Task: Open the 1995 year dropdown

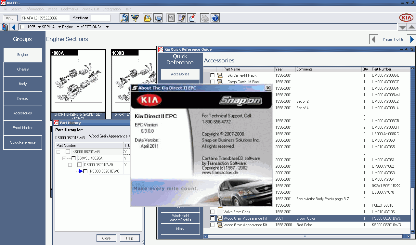Action: tap(39, 27)
